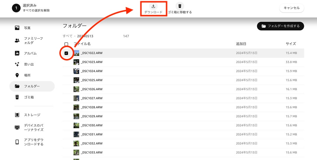
Task: Open Memories (思い出) sparkle icon
Action: 17,64
